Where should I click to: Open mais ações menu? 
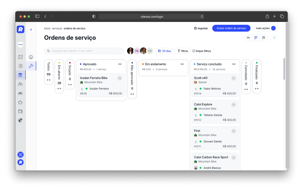265,28
